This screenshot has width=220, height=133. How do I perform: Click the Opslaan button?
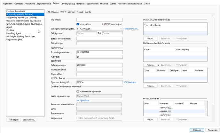tap(197, 130)
